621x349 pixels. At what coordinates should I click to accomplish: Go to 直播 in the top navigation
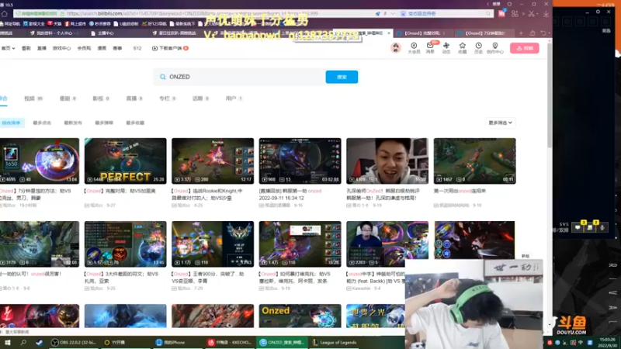(42, 48)
